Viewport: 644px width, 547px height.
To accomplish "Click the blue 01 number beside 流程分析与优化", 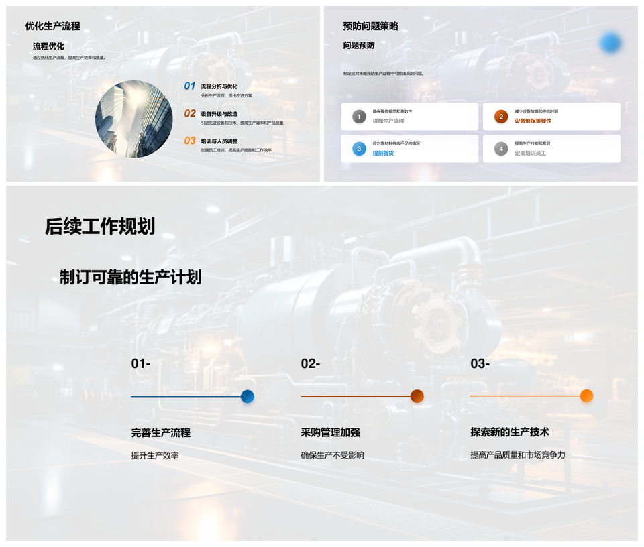I will click(190, 86).
